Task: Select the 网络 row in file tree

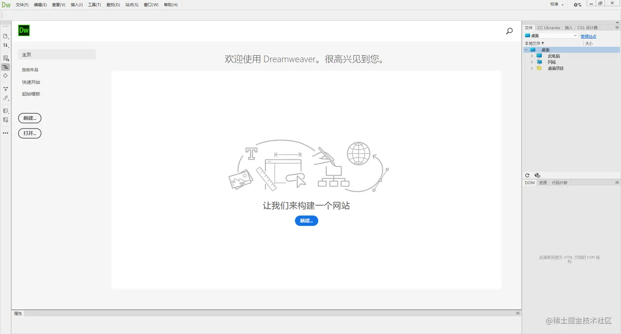Action: pos(572,62)
